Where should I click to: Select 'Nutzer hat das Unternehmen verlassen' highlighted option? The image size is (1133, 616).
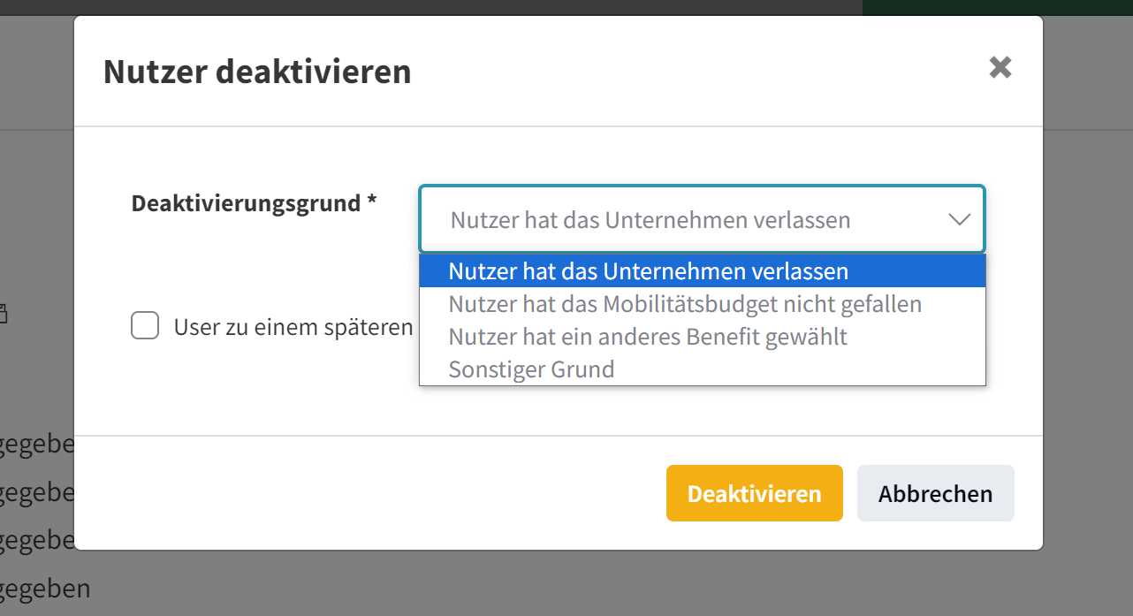pos(648,271)
